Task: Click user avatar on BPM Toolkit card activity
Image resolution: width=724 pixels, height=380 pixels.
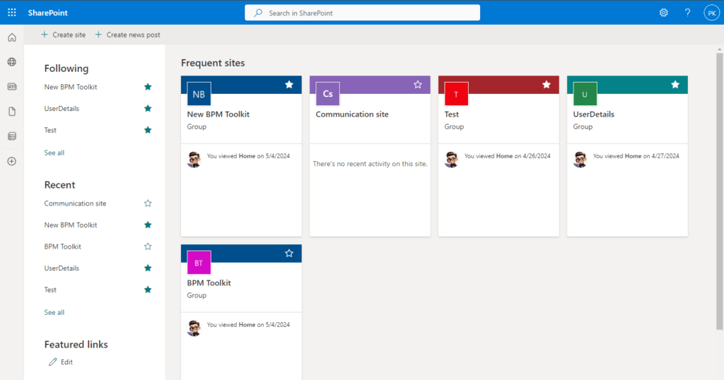Action: (194, 328)
